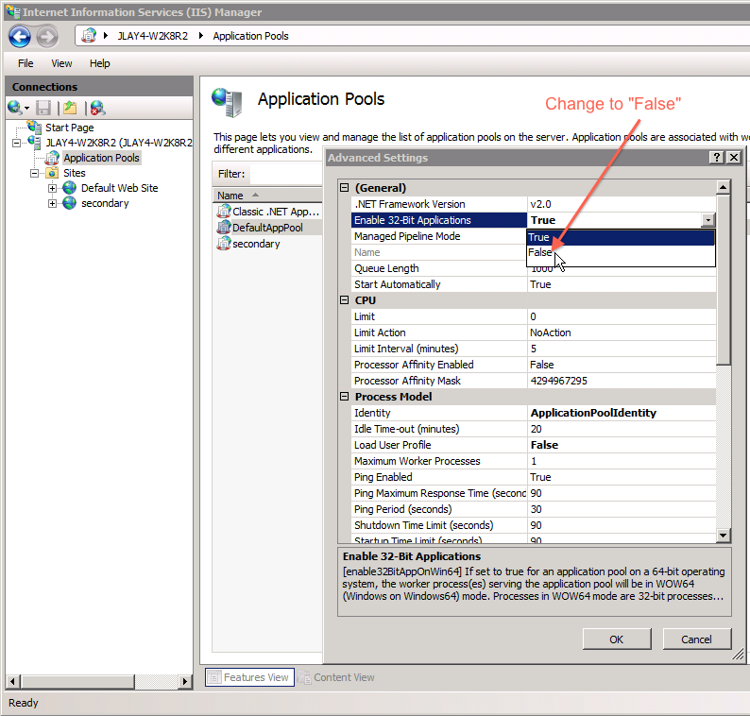Click the save disk icon in Connections

[43, 108]
